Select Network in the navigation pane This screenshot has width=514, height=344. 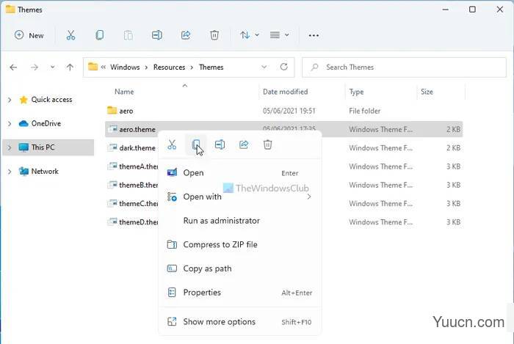click(39, 171)
